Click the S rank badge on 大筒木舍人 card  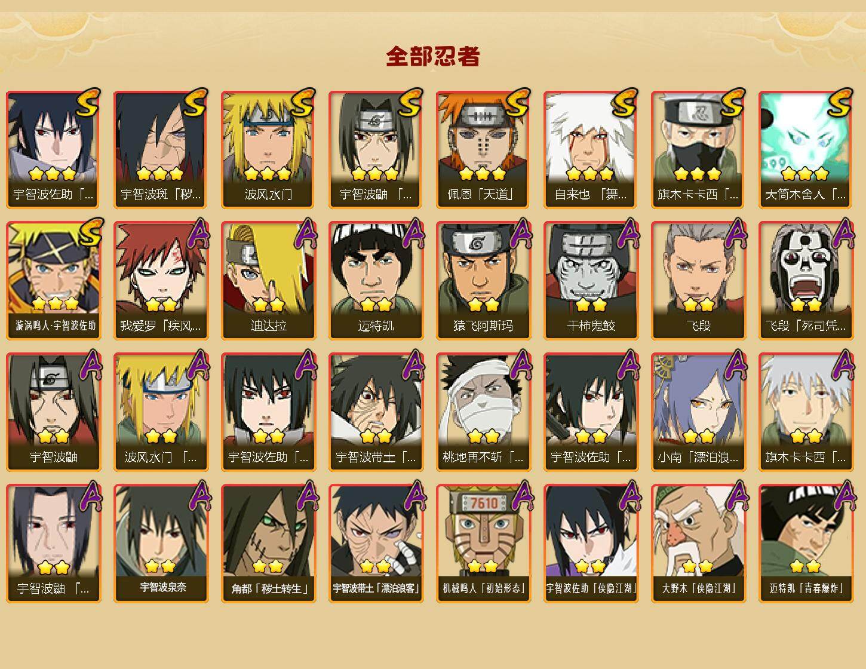(x=840, y=103)
